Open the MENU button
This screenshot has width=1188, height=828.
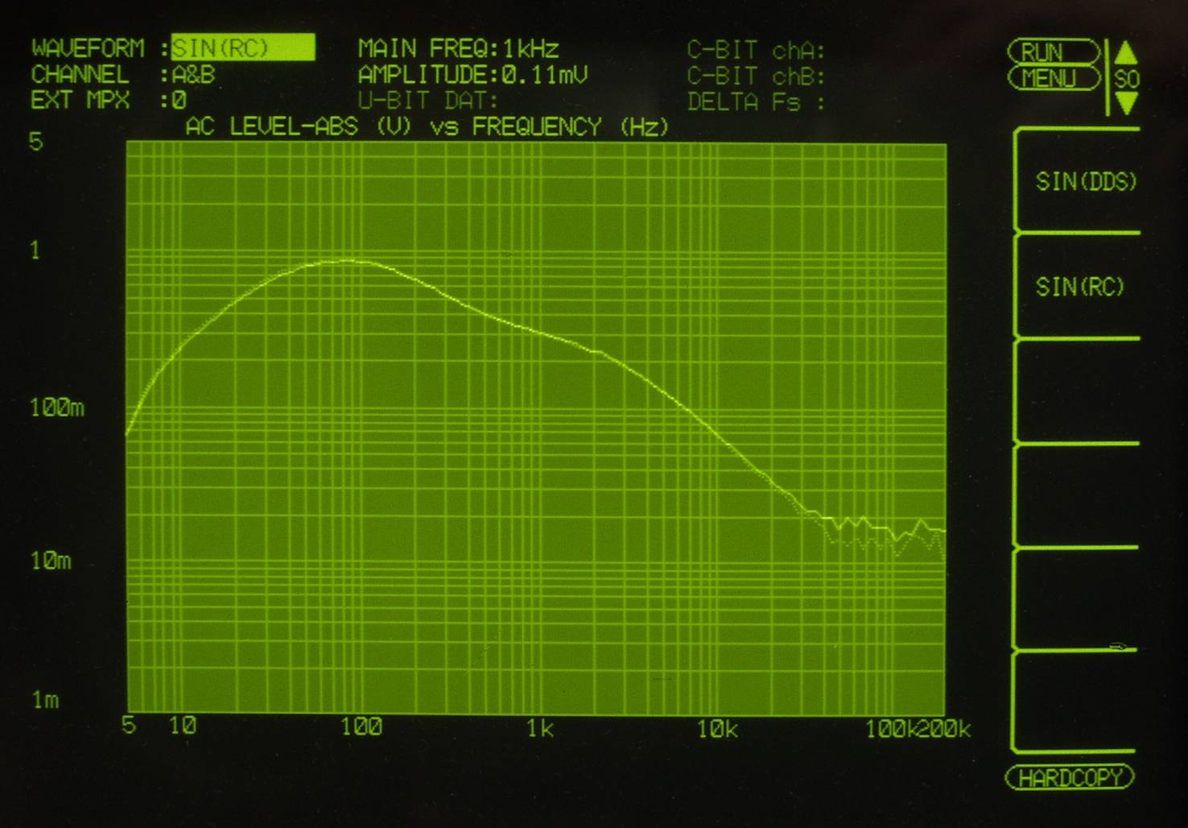click(x=1052, y=79)
